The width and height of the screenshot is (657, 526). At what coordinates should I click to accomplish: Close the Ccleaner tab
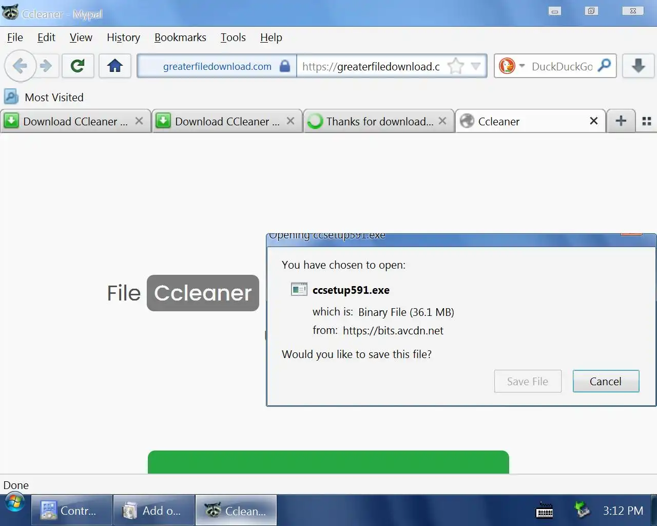(x=594, y=121)
